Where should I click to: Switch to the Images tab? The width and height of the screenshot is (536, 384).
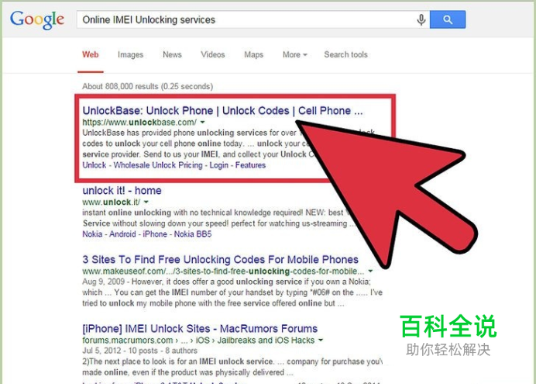(x=130, y=55)
